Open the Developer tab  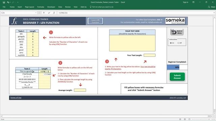(x=51, y=7)
